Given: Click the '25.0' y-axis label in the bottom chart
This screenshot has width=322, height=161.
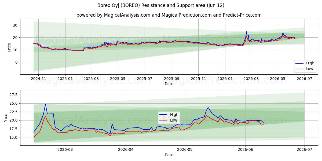Looking at the screenshot, I should [x=14, y=103].
